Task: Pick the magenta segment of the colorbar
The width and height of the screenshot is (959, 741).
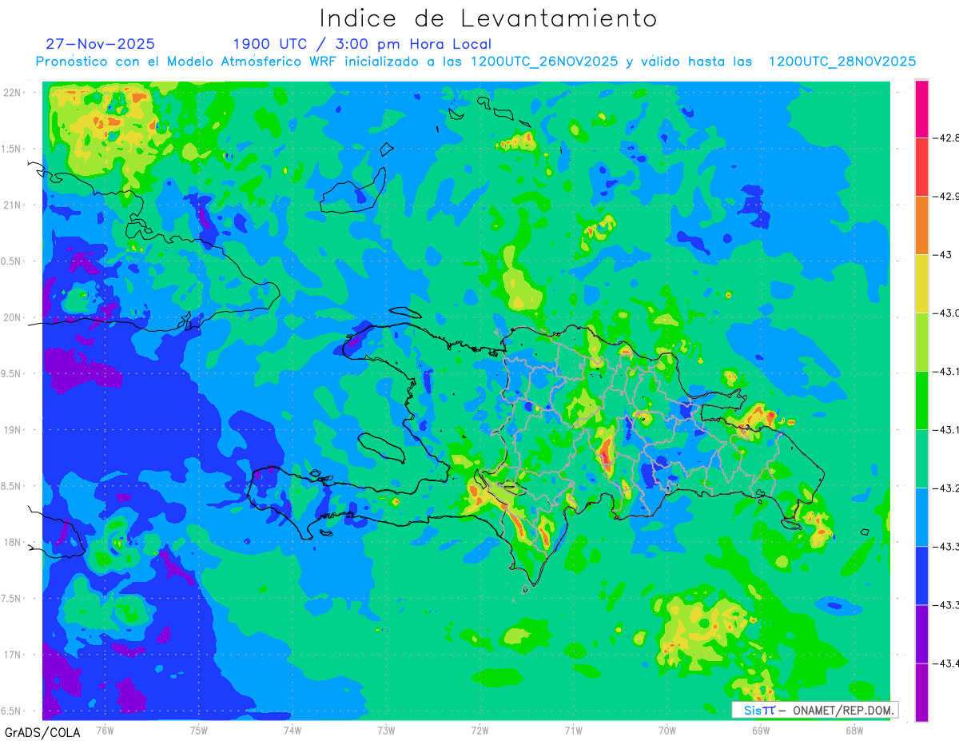Action: point(921,109)
